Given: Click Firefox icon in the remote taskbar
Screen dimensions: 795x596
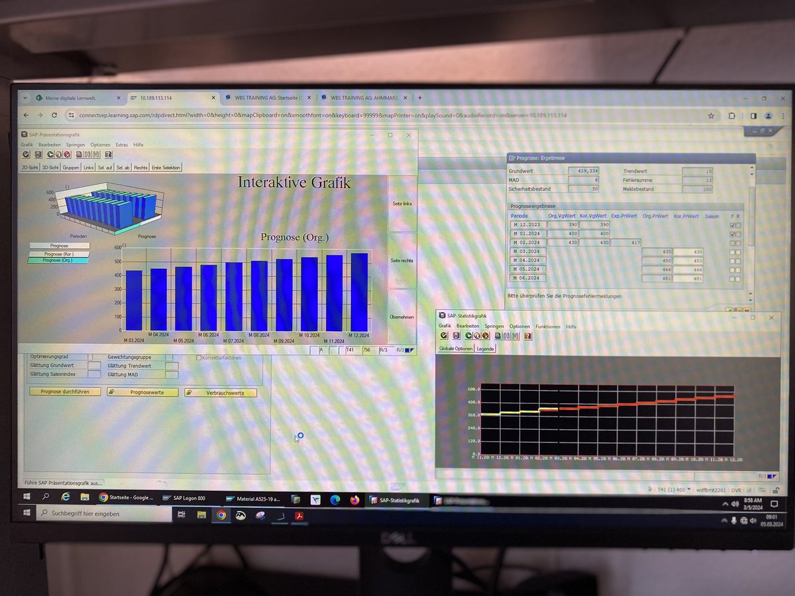Looking at the screenshot, I should point(355,500).
